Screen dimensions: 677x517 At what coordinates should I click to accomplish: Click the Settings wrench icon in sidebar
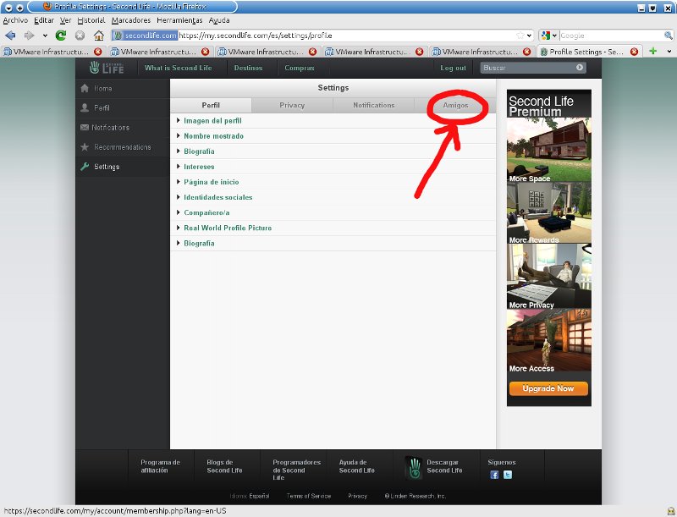pos(85,167)
